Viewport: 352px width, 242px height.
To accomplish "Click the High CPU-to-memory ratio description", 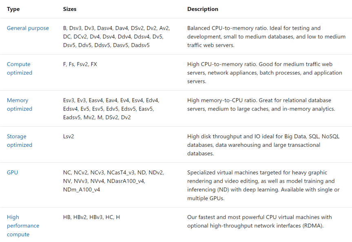I will pyautogui.click(x=264, y=73).
